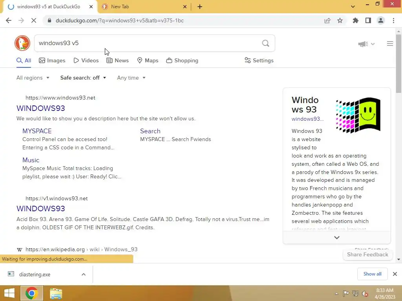Toggle the Chrome side panel icon
The width and height of the screenshot is (402, 301).
[368, 20]
